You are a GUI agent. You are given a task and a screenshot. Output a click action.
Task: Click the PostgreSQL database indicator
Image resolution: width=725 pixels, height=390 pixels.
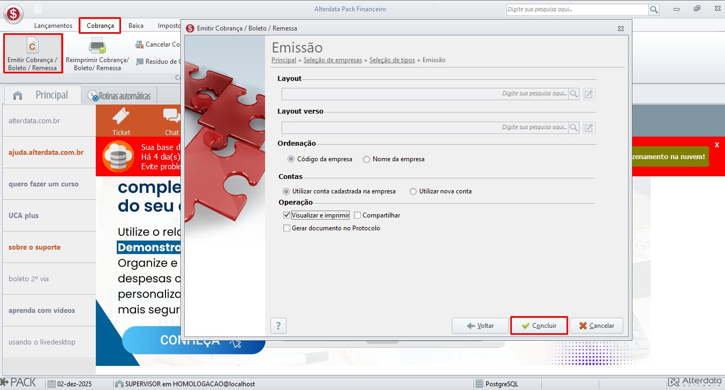[497, 384]
